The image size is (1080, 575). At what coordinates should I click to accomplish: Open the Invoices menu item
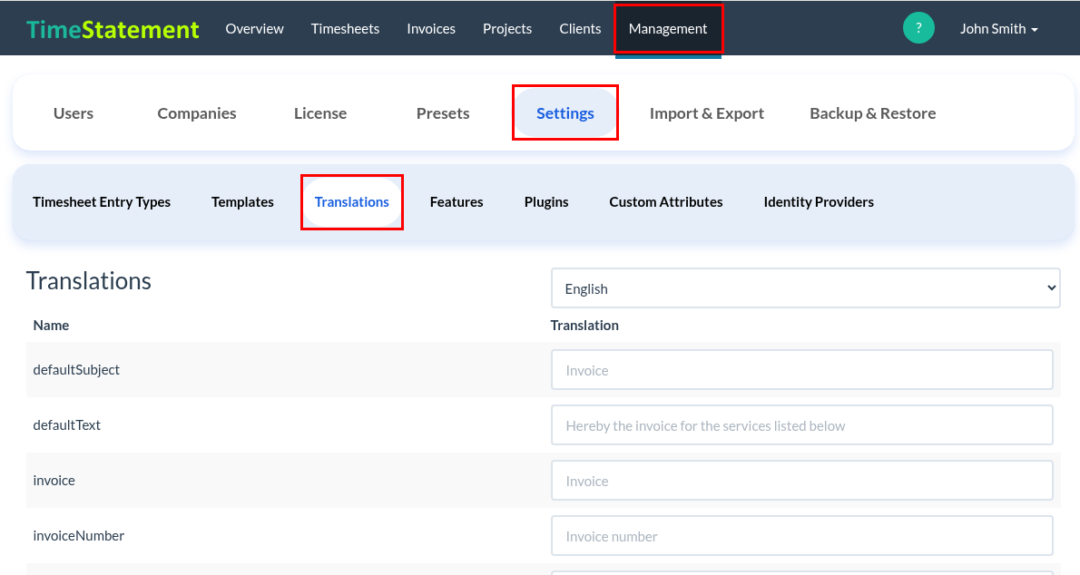point(431,29)
